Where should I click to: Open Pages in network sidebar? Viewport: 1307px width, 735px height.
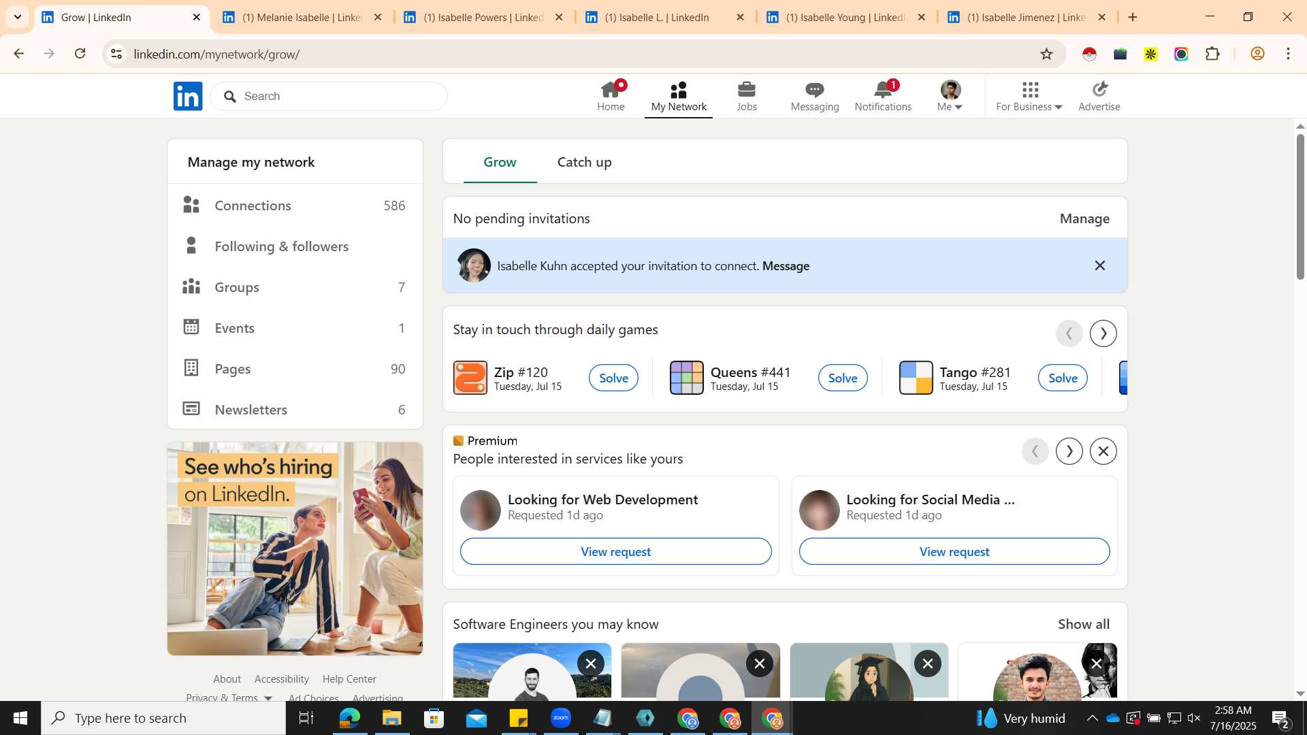[295, 369]
